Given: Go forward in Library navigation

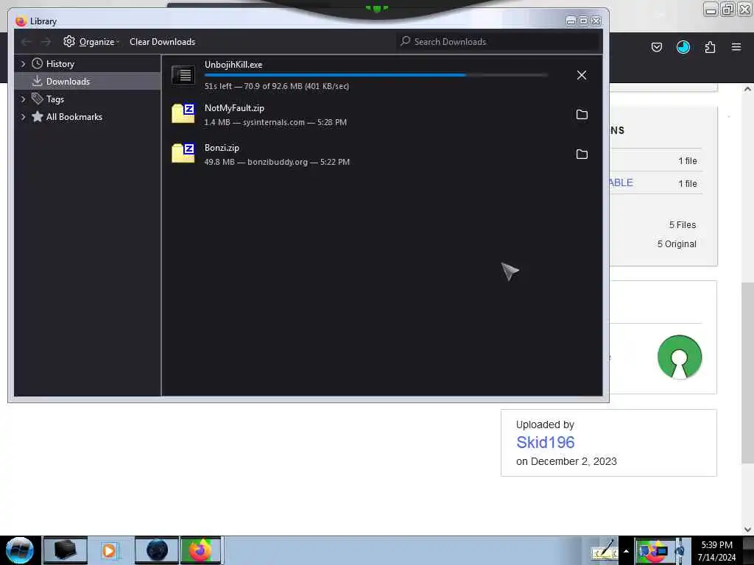Looking at the screenshot, I should [x=46, y=42].
